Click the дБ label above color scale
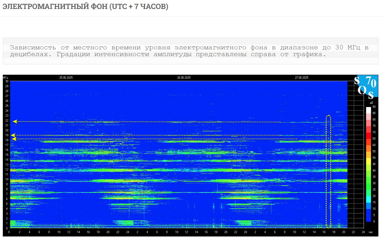Screen dimensions: 384x239 coord(371,103)
